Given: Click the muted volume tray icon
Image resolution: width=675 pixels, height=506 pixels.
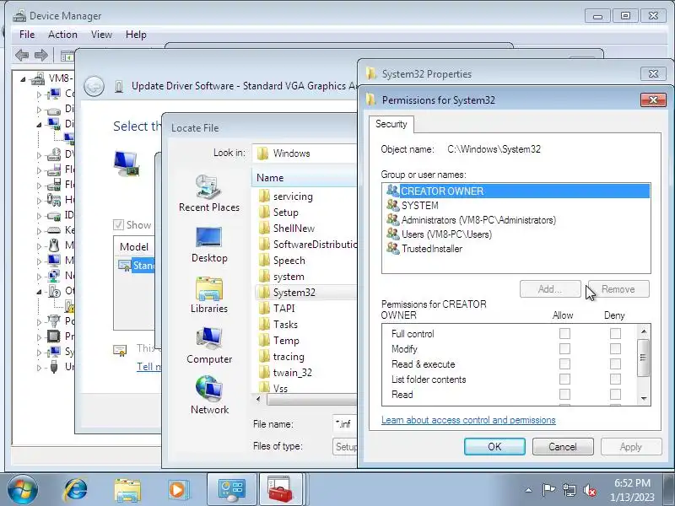Looking at the screenshot, I should click(590, 490).
